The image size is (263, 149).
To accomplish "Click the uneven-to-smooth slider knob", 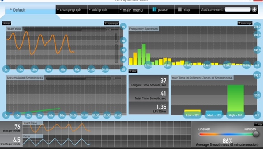I will click(256, 134).
